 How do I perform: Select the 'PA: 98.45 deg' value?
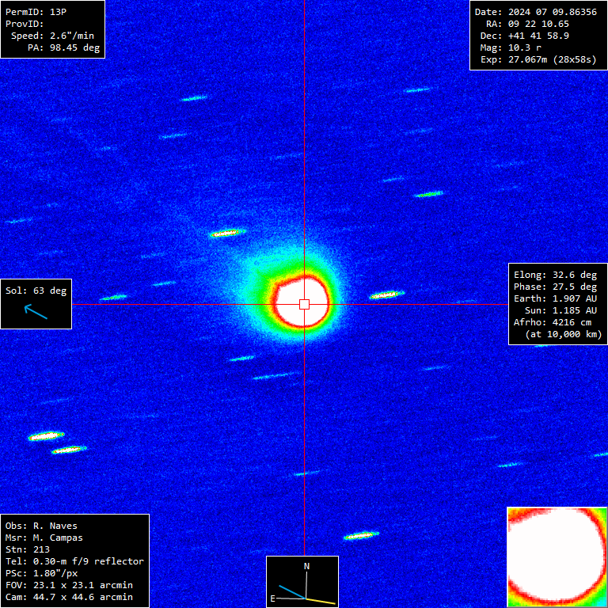[x=63, y=47]
